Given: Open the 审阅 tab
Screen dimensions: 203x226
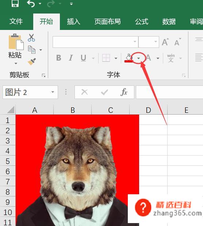Looking at the screenshot, I should click(196, 22).
